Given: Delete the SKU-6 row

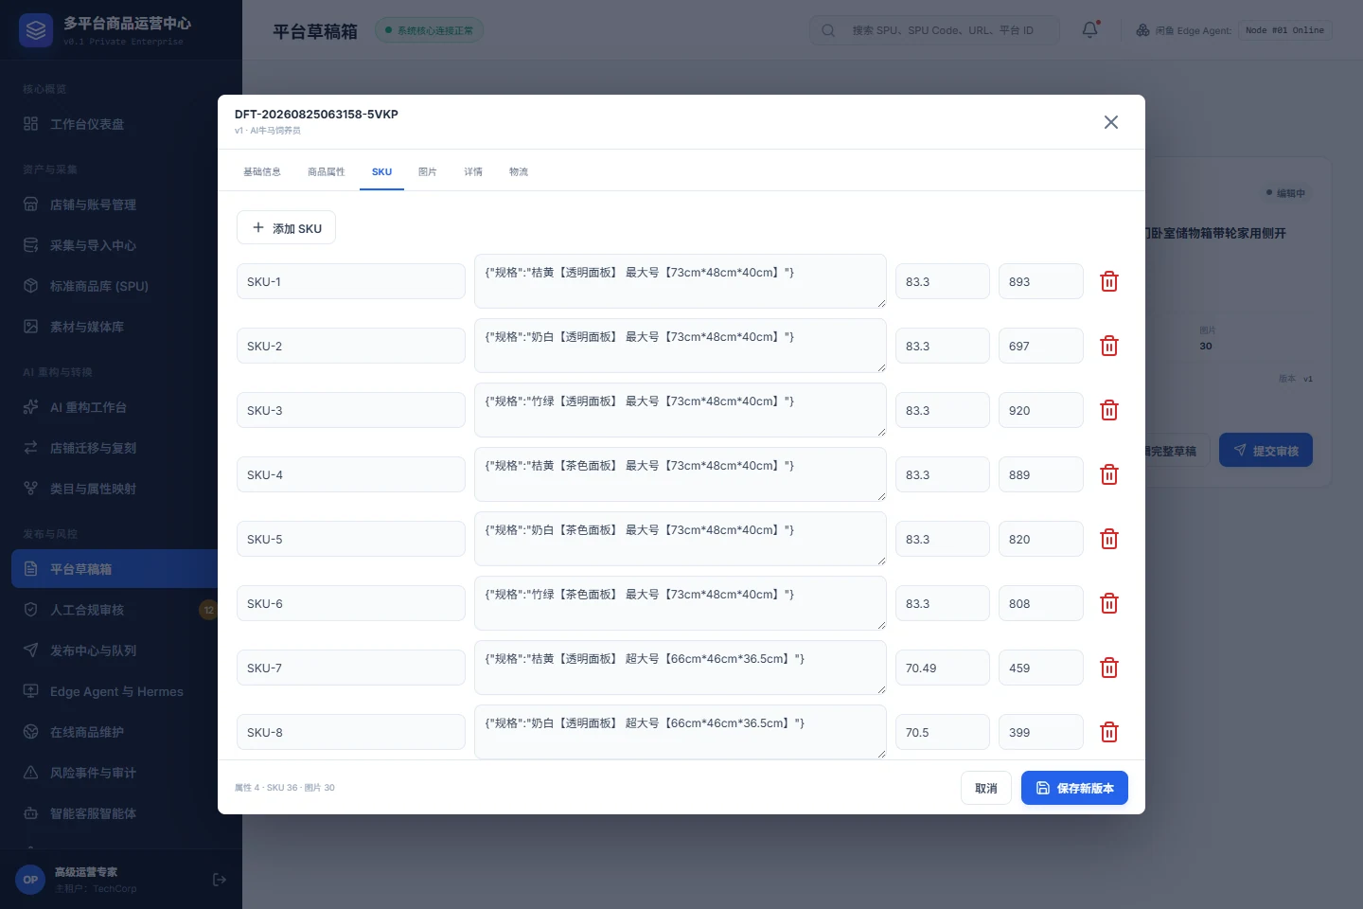Looking at the screenshot, I should point(1109,603).
